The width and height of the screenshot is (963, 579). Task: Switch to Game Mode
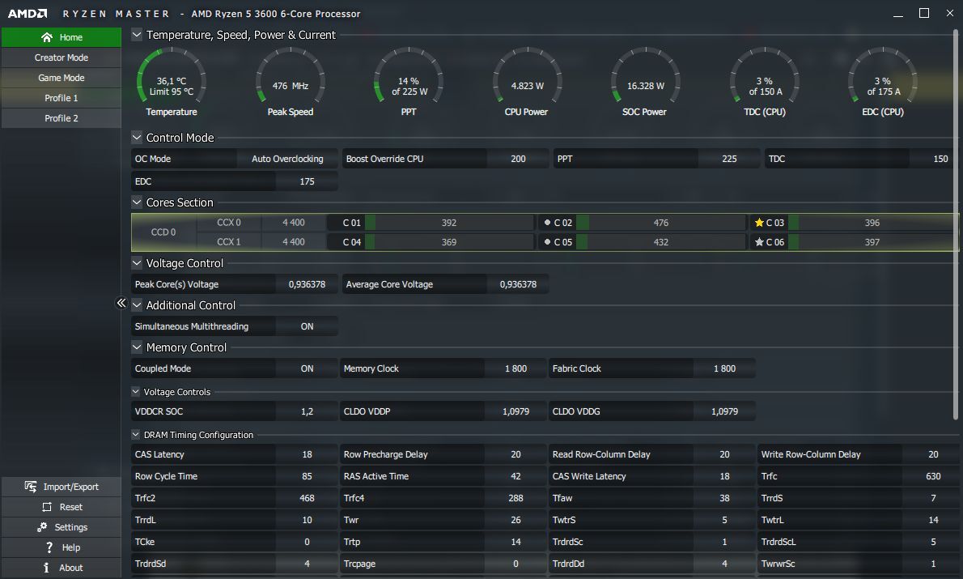click(x=62, y=78)
